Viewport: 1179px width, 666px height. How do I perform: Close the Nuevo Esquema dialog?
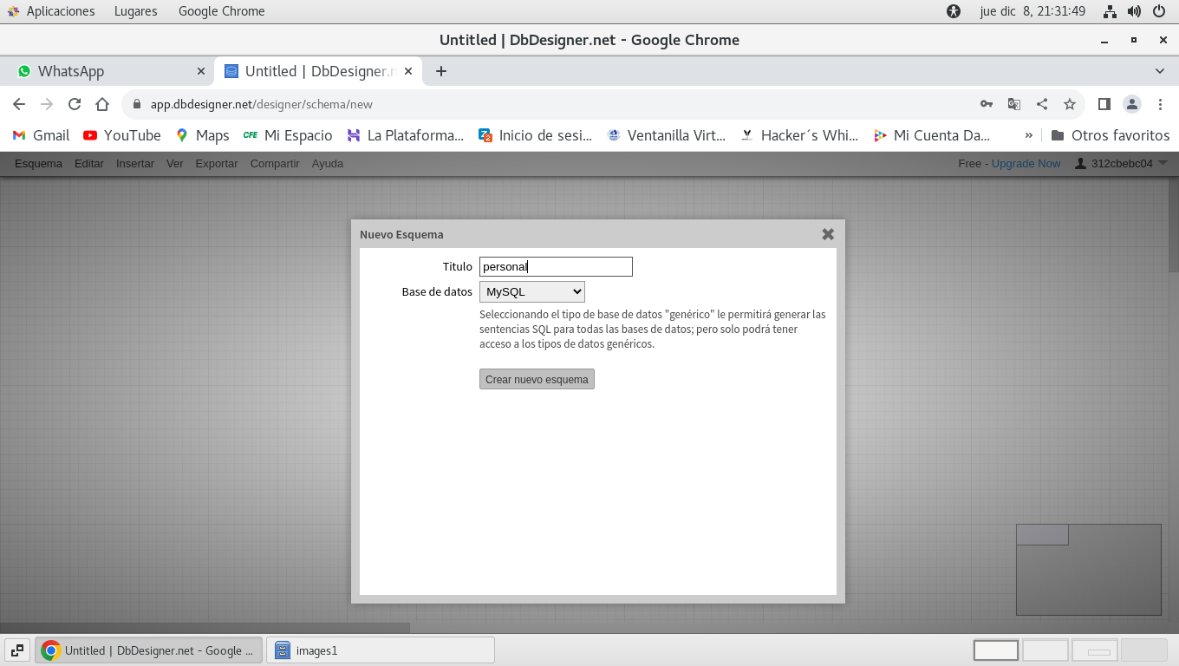pyautogui.click(x=827, y=234)
